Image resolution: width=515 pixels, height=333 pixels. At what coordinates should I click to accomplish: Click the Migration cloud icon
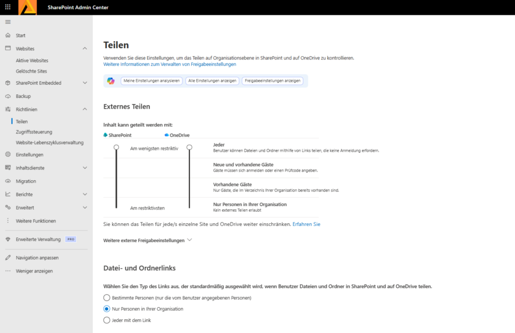[8, 181]
